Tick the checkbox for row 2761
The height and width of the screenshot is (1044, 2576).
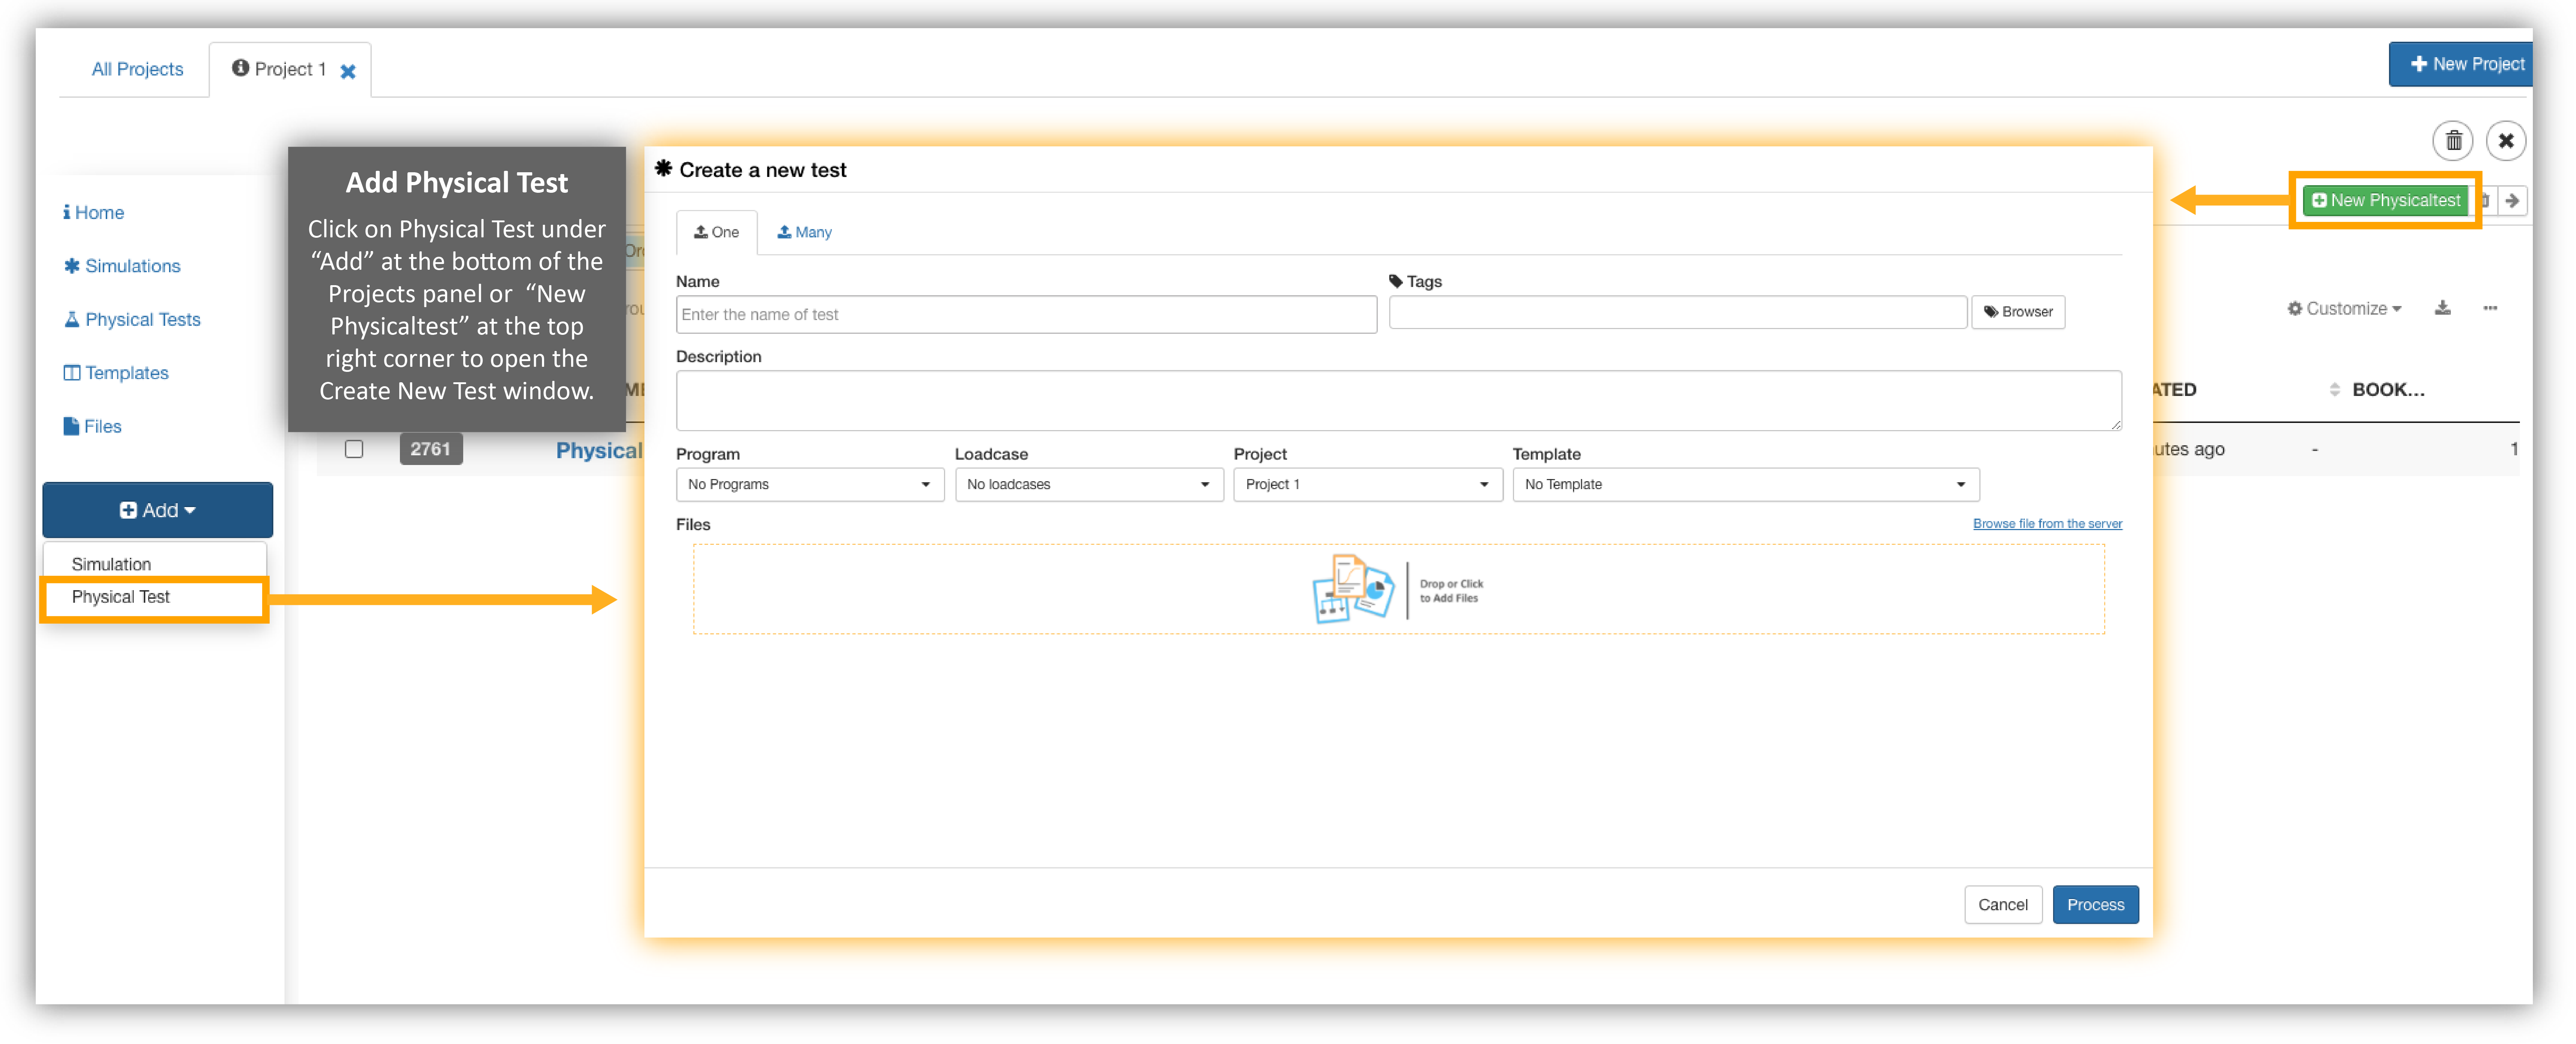point(354,449)
